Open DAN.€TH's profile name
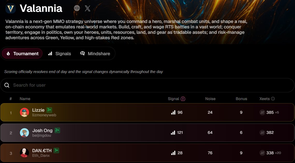The height and width of the screenshot is (163, 295). click(x=42, y=150)
